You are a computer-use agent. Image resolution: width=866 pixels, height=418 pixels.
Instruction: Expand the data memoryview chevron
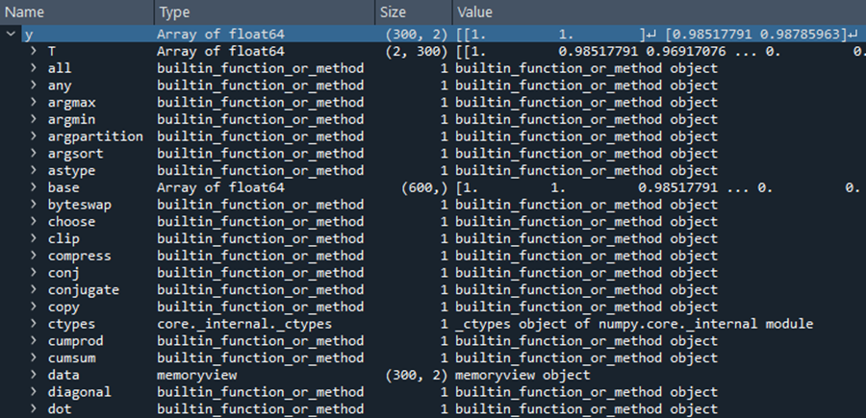(34, 375)
